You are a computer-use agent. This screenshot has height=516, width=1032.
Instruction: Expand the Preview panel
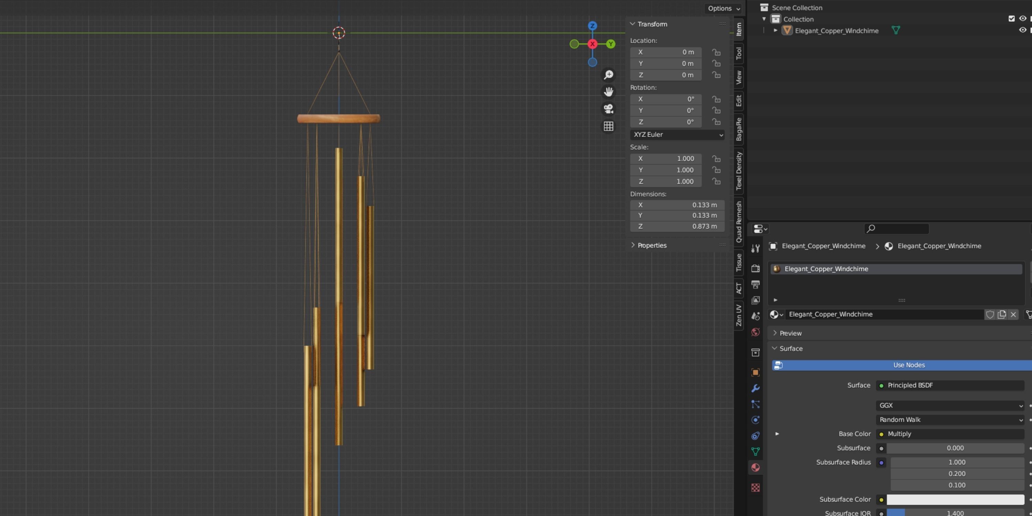pyautogui.click(x=790, y=333)
